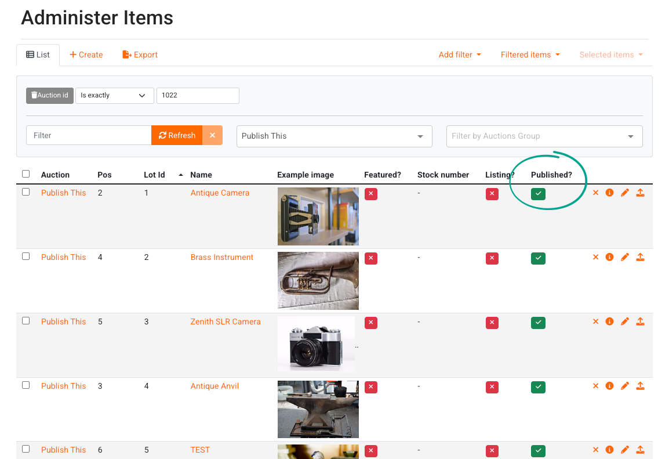Check the select-all checkbox in table header
669x459 pixels.
pyautogui.click(x=26, y=174)
